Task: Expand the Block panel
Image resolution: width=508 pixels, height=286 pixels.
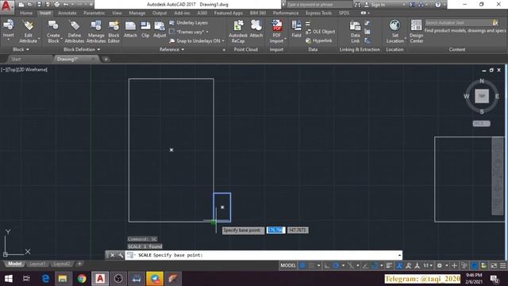Action: tap(21, 49)
